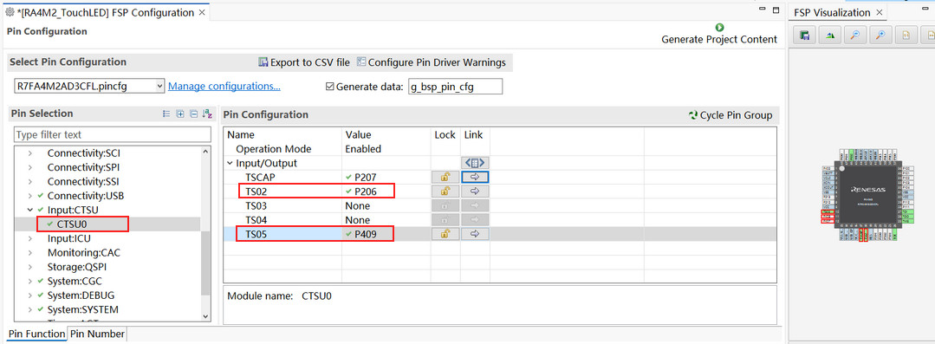Close the FSP Visualization tab
Viewport: 935px width, 344px height.
point(879,12)
